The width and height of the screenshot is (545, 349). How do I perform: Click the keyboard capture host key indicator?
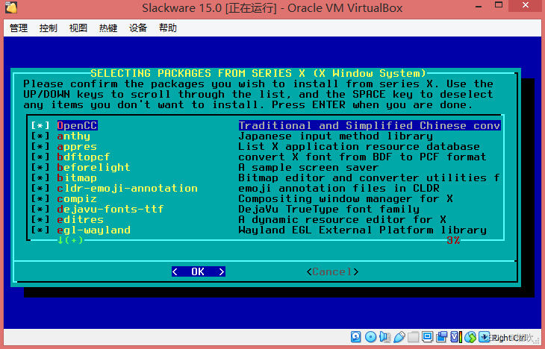point(484,337)
